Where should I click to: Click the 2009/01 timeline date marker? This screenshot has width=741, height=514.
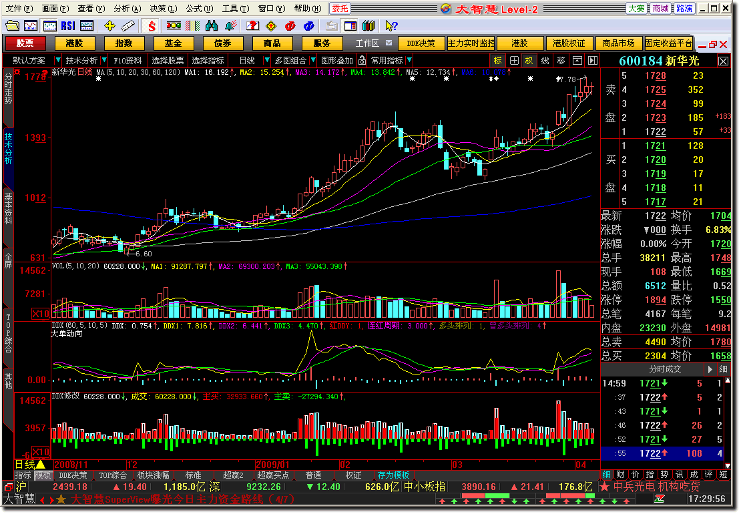point(272,465)
